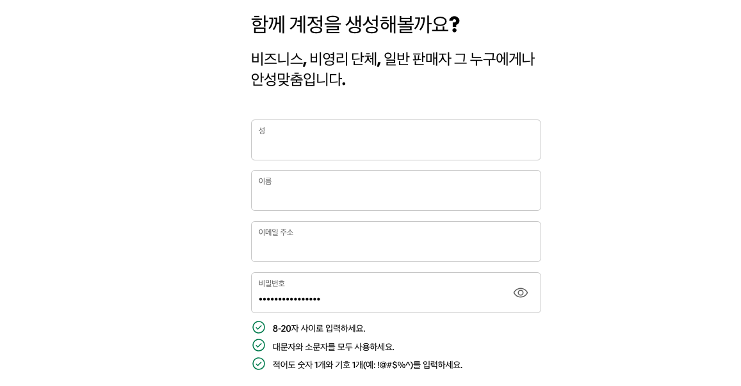Click the green checkmark beside the length rule

click(259, 327)
